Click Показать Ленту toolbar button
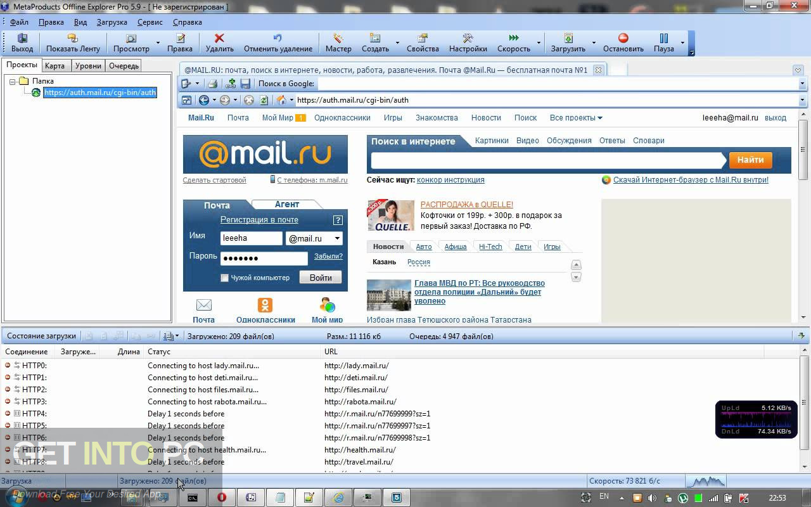This screenshot has height=507, width=811. click(x=73, y=43)
